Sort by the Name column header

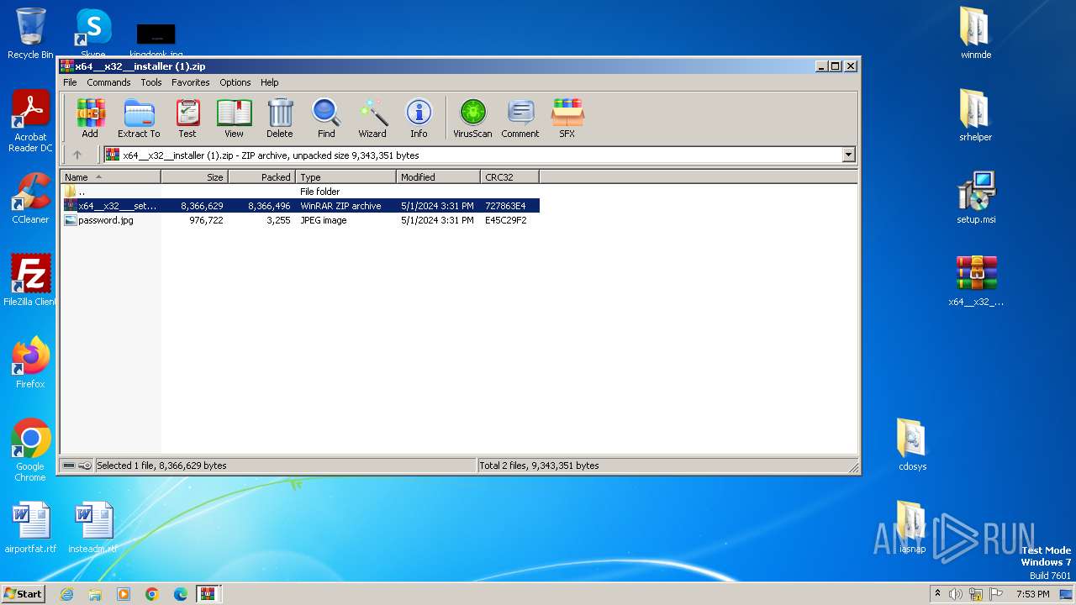[110, 176]
